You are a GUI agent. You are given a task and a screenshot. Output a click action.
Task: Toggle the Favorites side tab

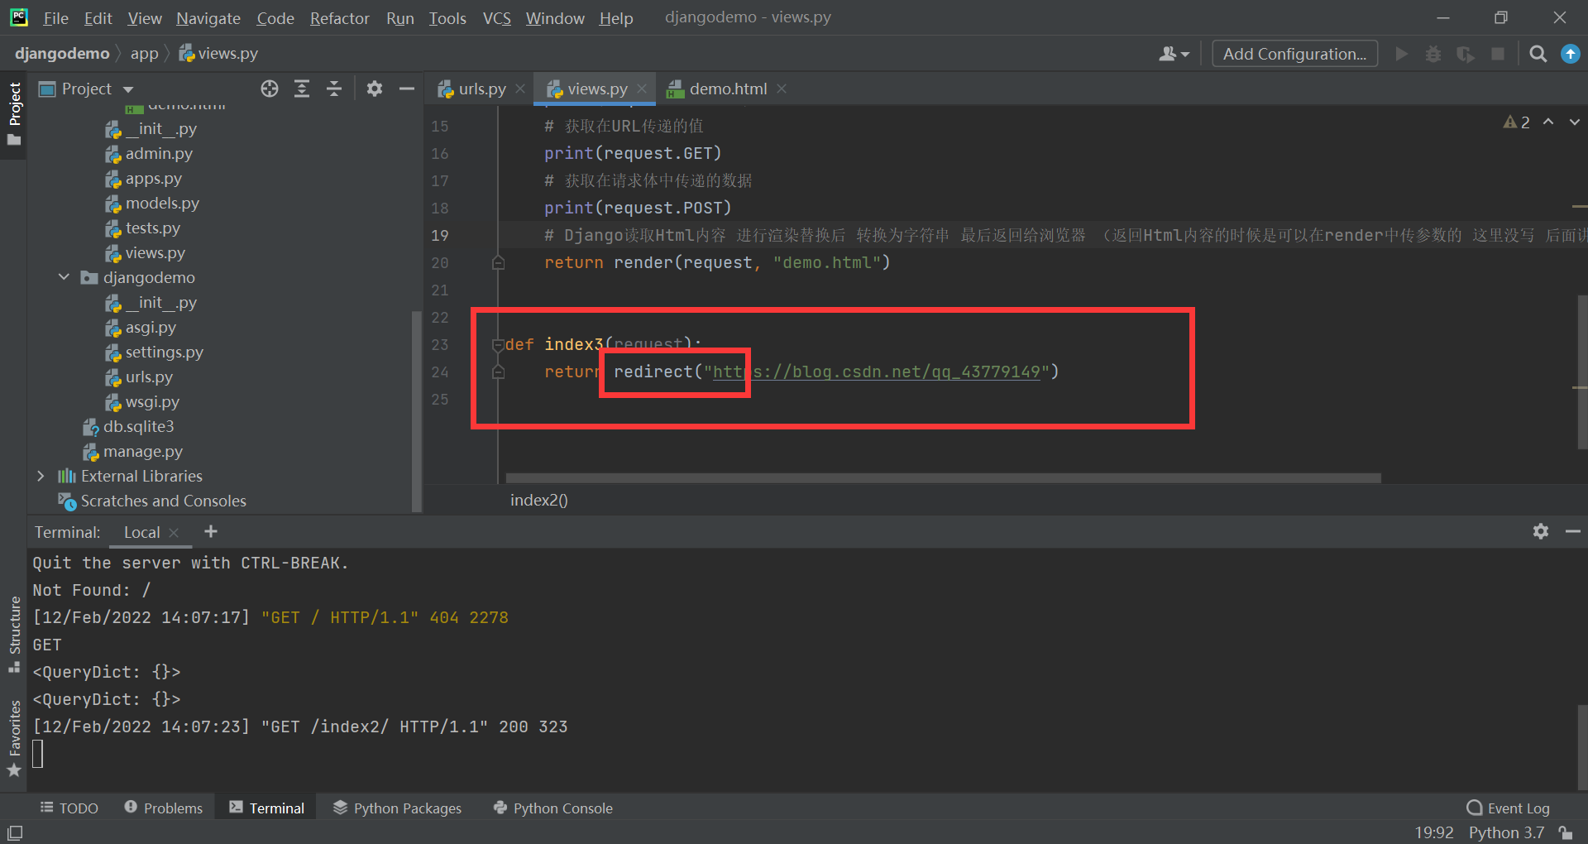14,739
